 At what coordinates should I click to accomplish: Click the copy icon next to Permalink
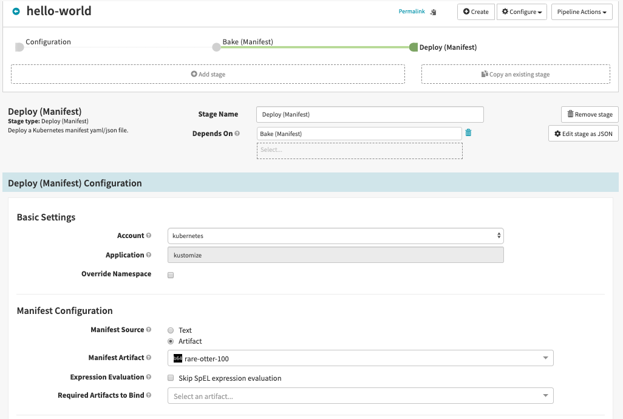(433, 12)
